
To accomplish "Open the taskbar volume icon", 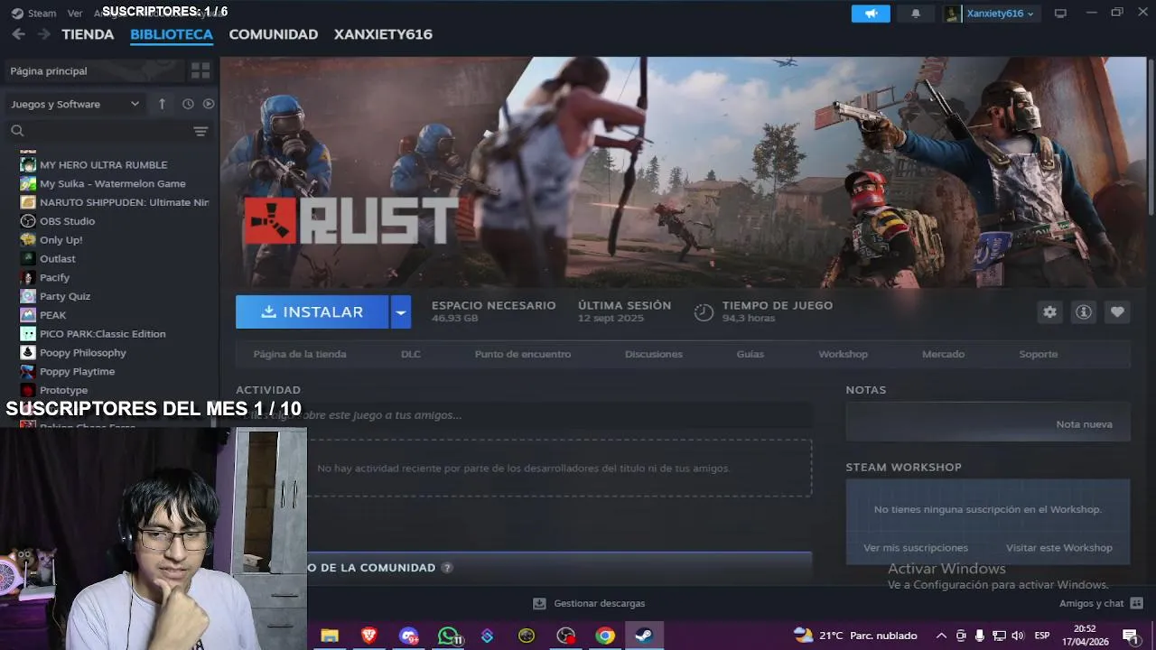I will click(1018, 636).
